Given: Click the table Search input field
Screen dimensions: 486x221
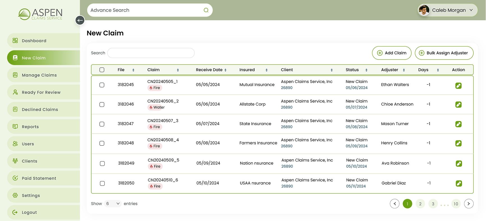Looking at the screenshot, I should click(151, 53).
